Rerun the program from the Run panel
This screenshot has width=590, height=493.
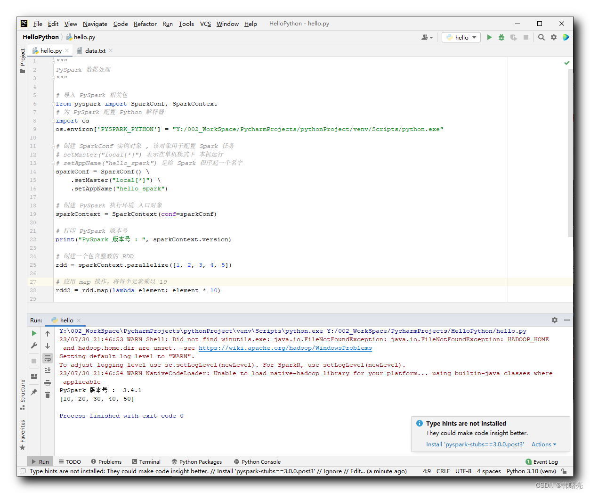point(34,333)
